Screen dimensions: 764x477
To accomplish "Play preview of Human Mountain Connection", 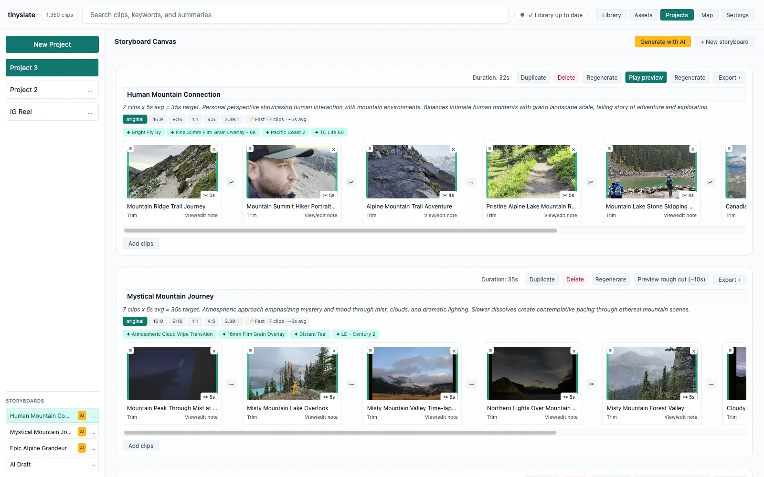I will pos(646,78).
